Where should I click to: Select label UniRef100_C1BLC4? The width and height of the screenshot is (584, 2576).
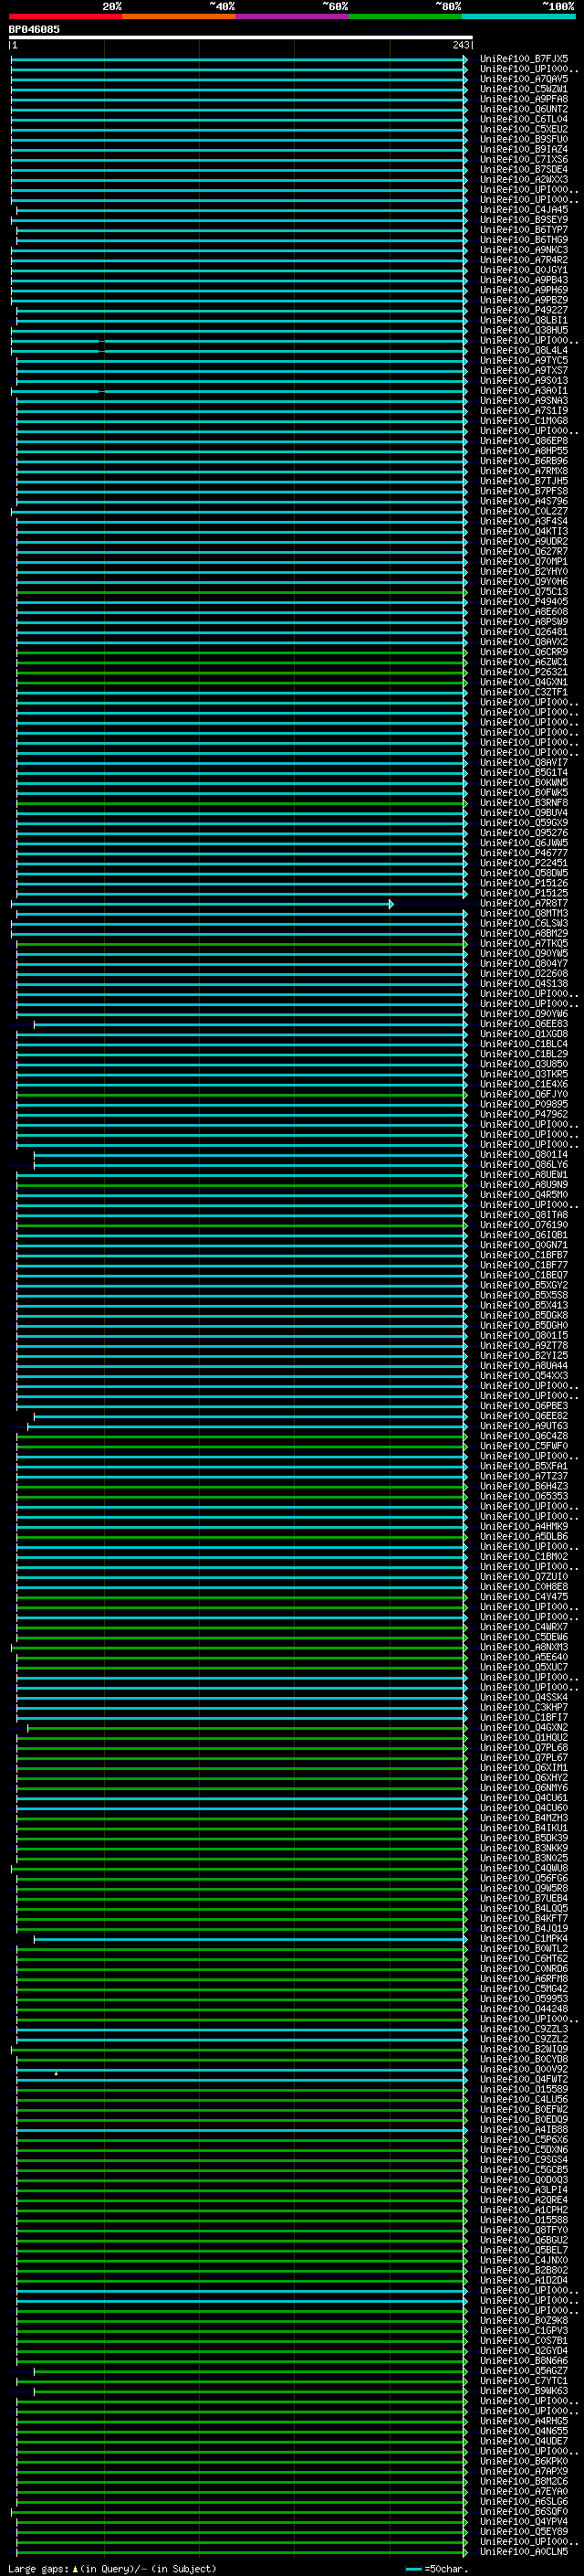click(x=524, y=1044)
